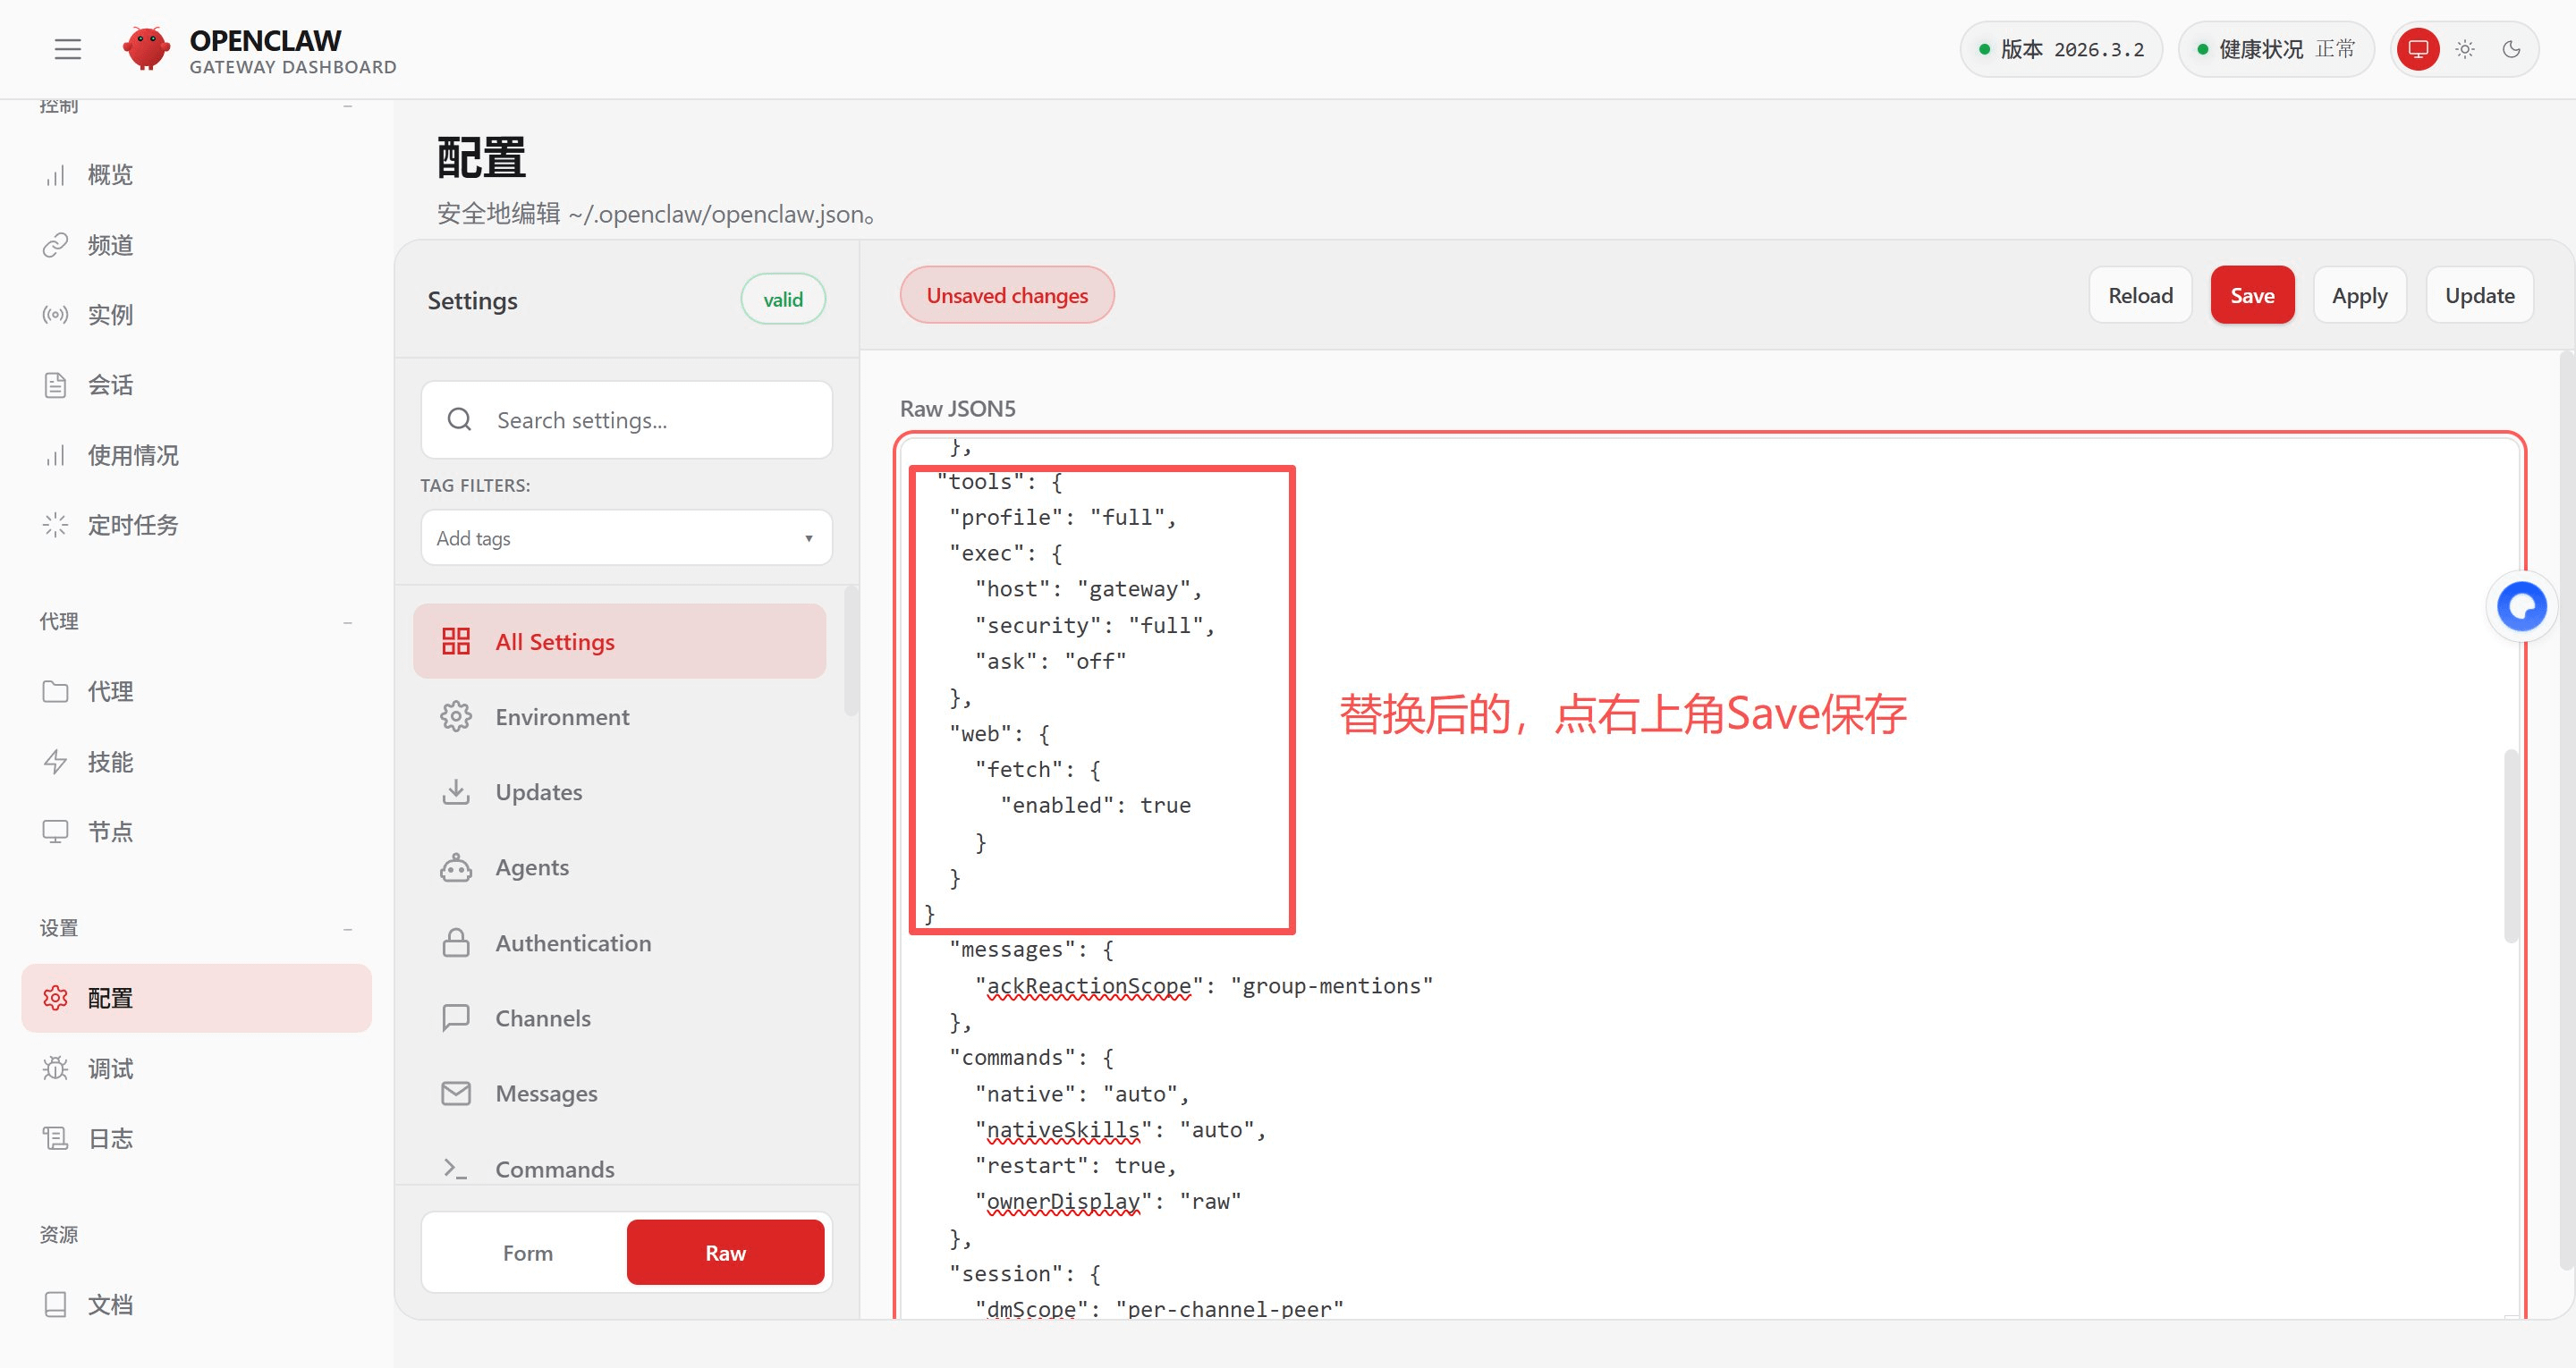Collapse the 设置 sidebar group
The image size is (2576, 1368).
pyautogui.click(x=347, y=929)
